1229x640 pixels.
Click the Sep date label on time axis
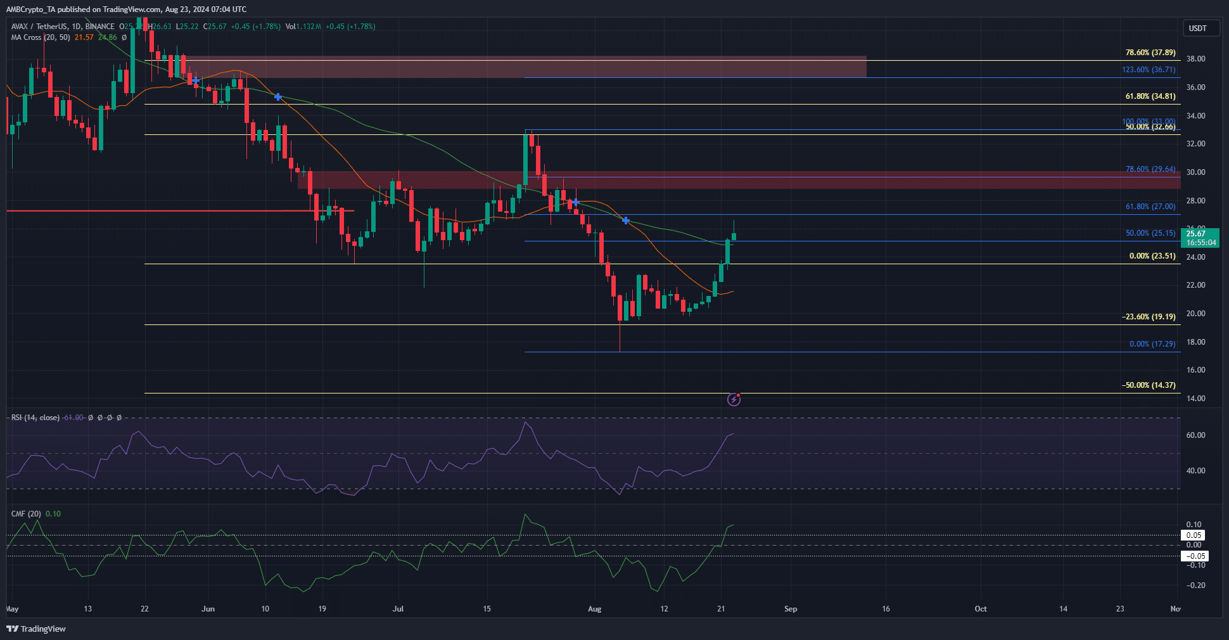click(791, 609)
